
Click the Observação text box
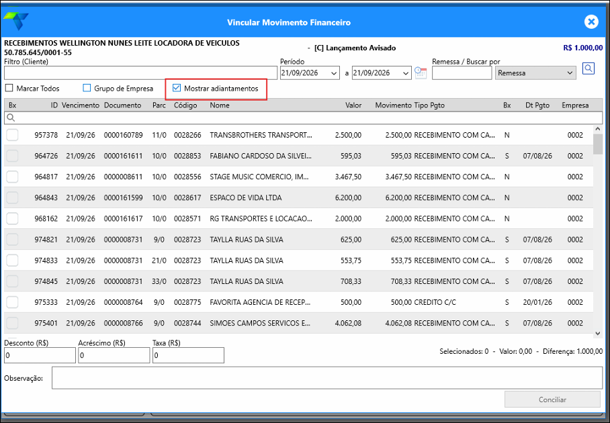326,378
